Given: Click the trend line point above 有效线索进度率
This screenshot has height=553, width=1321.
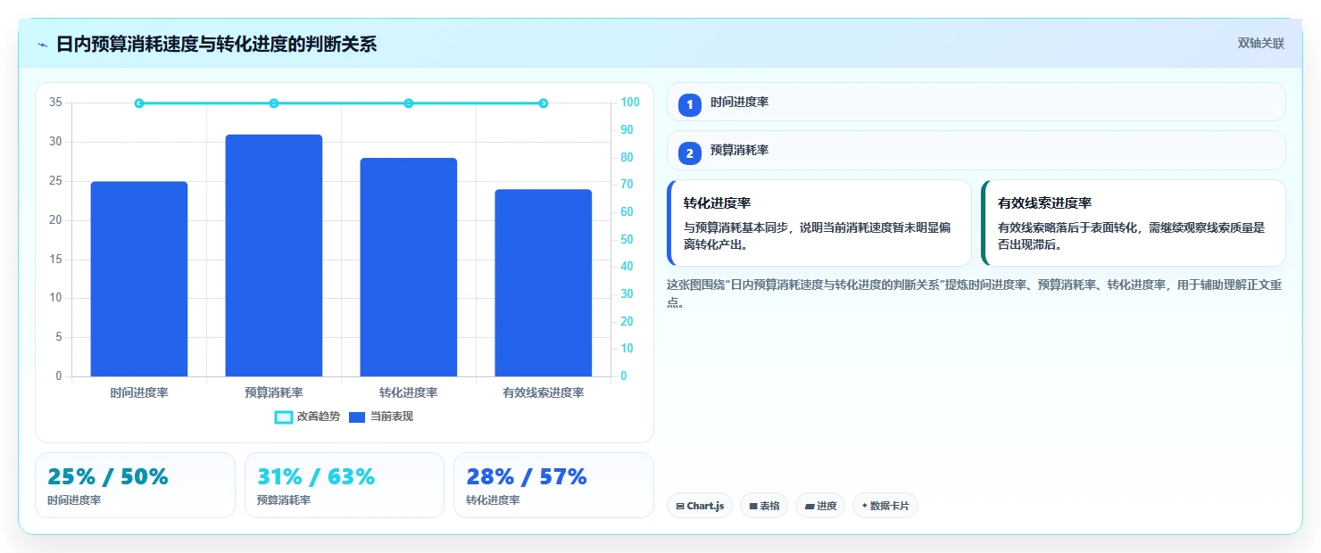Looking at the screenshot, I should point(544,103).
